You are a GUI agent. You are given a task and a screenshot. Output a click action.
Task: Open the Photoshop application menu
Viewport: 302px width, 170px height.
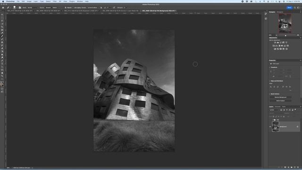click(x=10, y=1)
